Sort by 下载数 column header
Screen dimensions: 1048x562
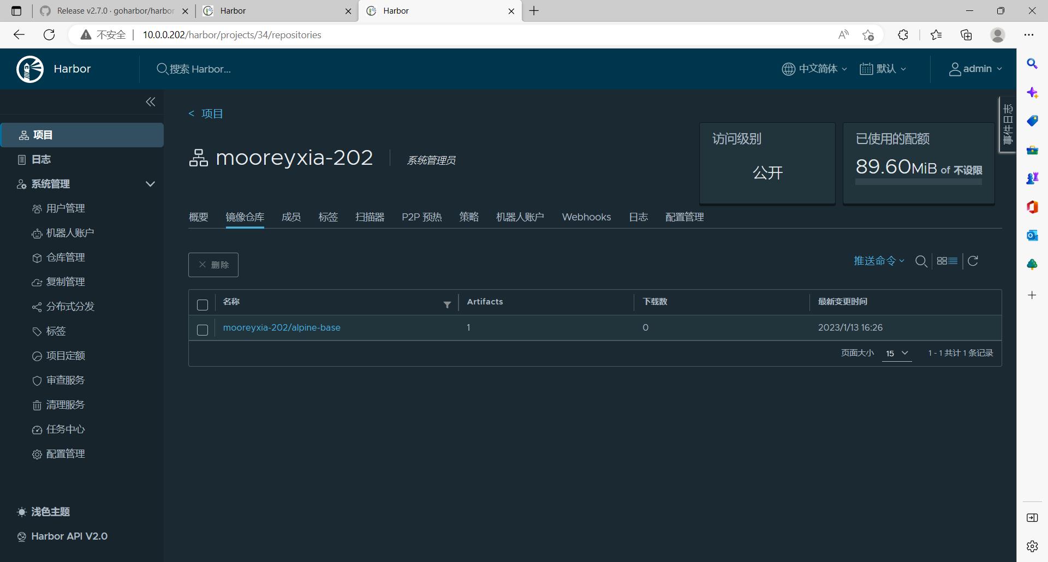[655, 302]
